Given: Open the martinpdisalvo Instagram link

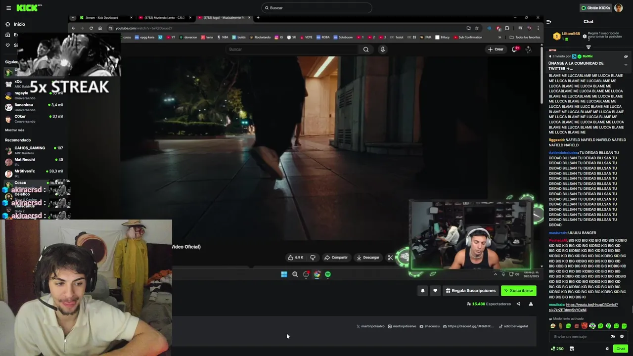Looking at the screenshot, I should (x=402, y=326).
